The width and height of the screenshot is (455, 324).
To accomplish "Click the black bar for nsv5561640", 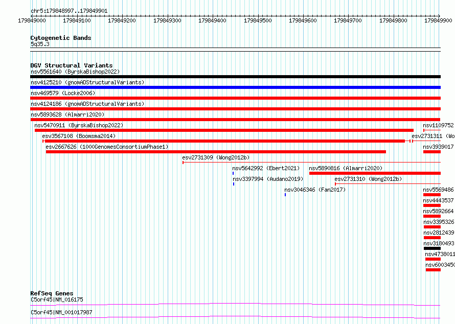I will 235,77.
